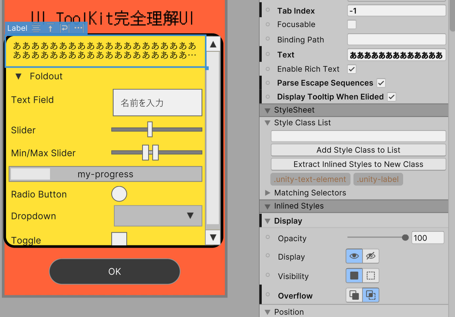Click the Min/Max Slider left handle
The width and height of the screenshot is (455, 317).
146,152
